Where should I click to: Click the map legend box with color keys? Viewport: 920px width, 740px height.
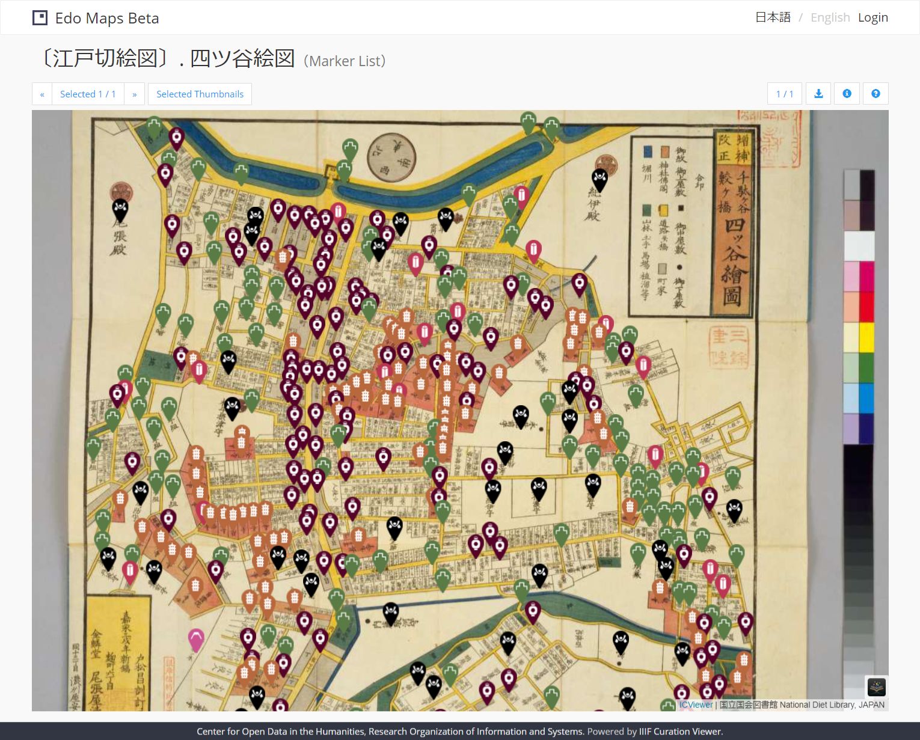tap(670, 225)
